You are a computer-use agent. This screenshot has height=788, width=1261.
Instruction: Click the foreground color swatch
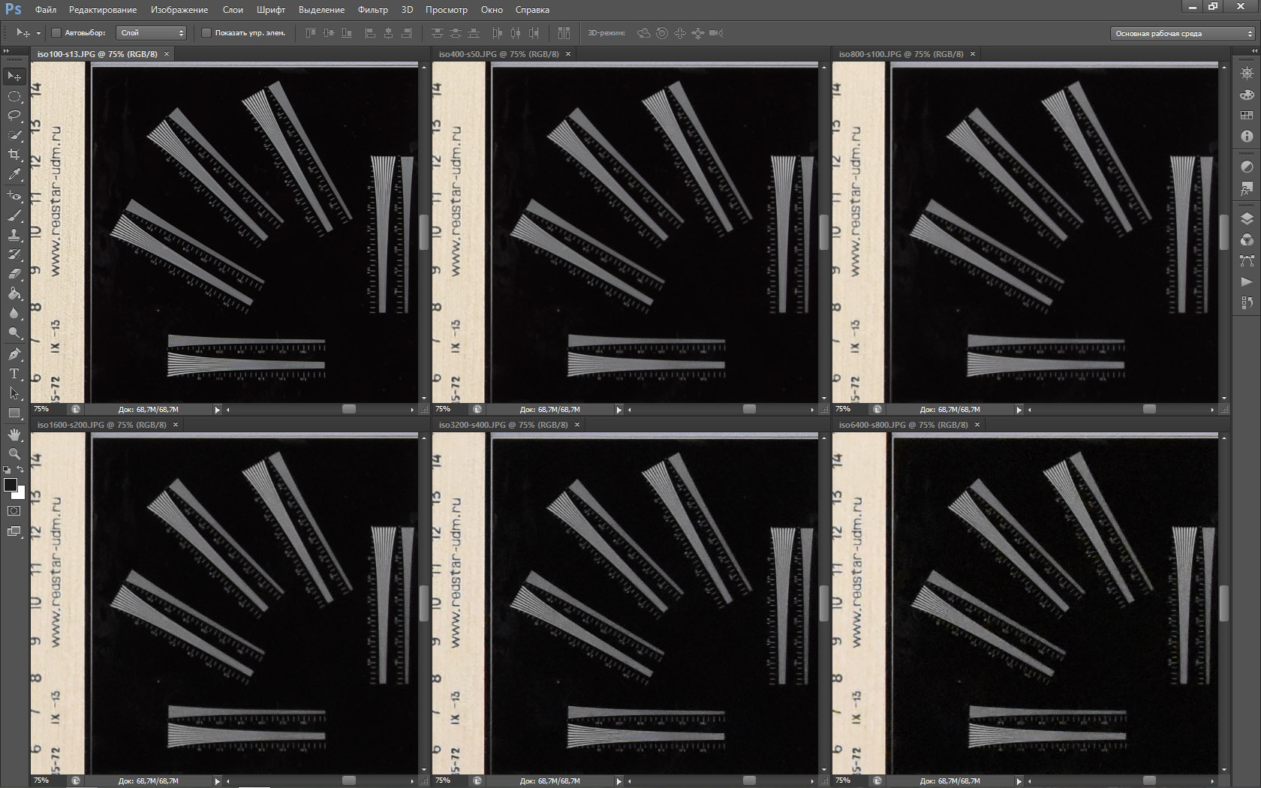point(11,485)
